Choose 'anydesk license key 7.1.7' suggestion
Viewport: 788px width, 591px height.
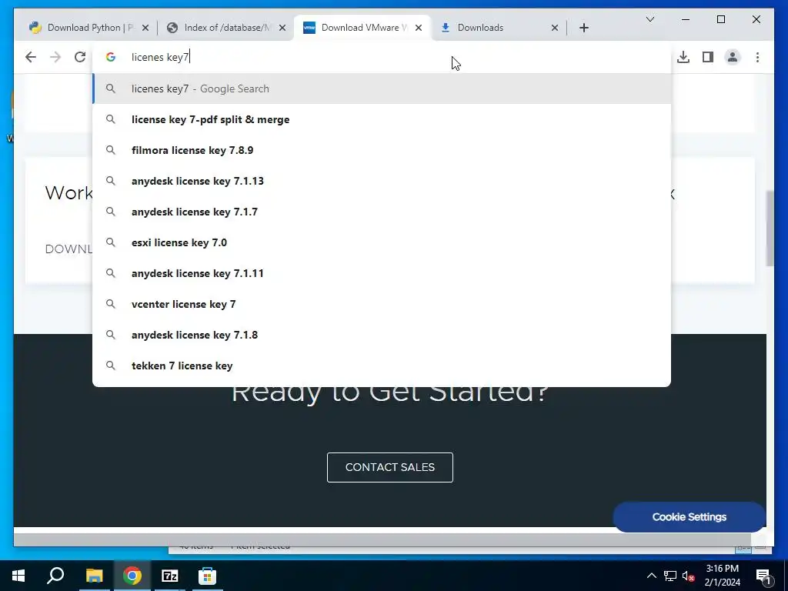[382, 212]
